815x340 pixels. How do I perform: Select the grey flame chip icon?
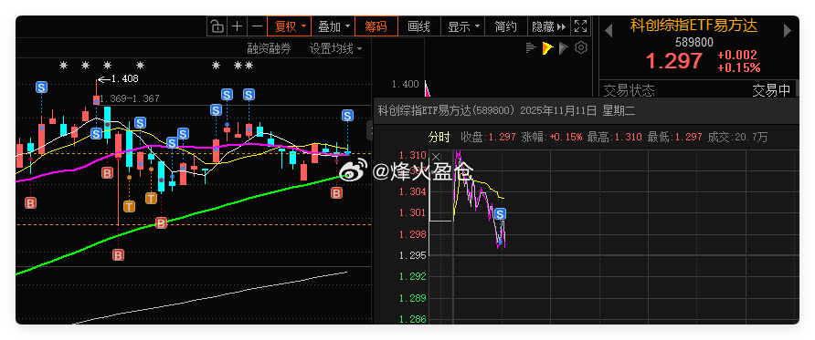click(x=564, y=48)
